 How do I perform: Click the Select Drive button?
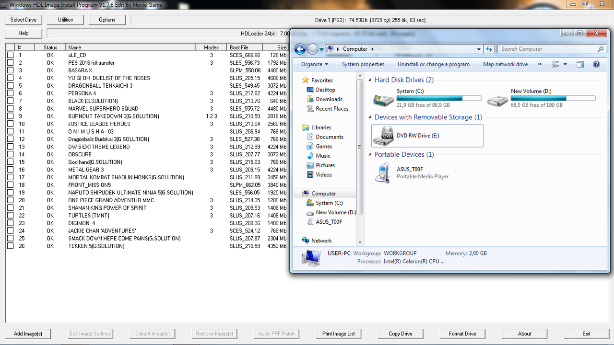point(24,20)
